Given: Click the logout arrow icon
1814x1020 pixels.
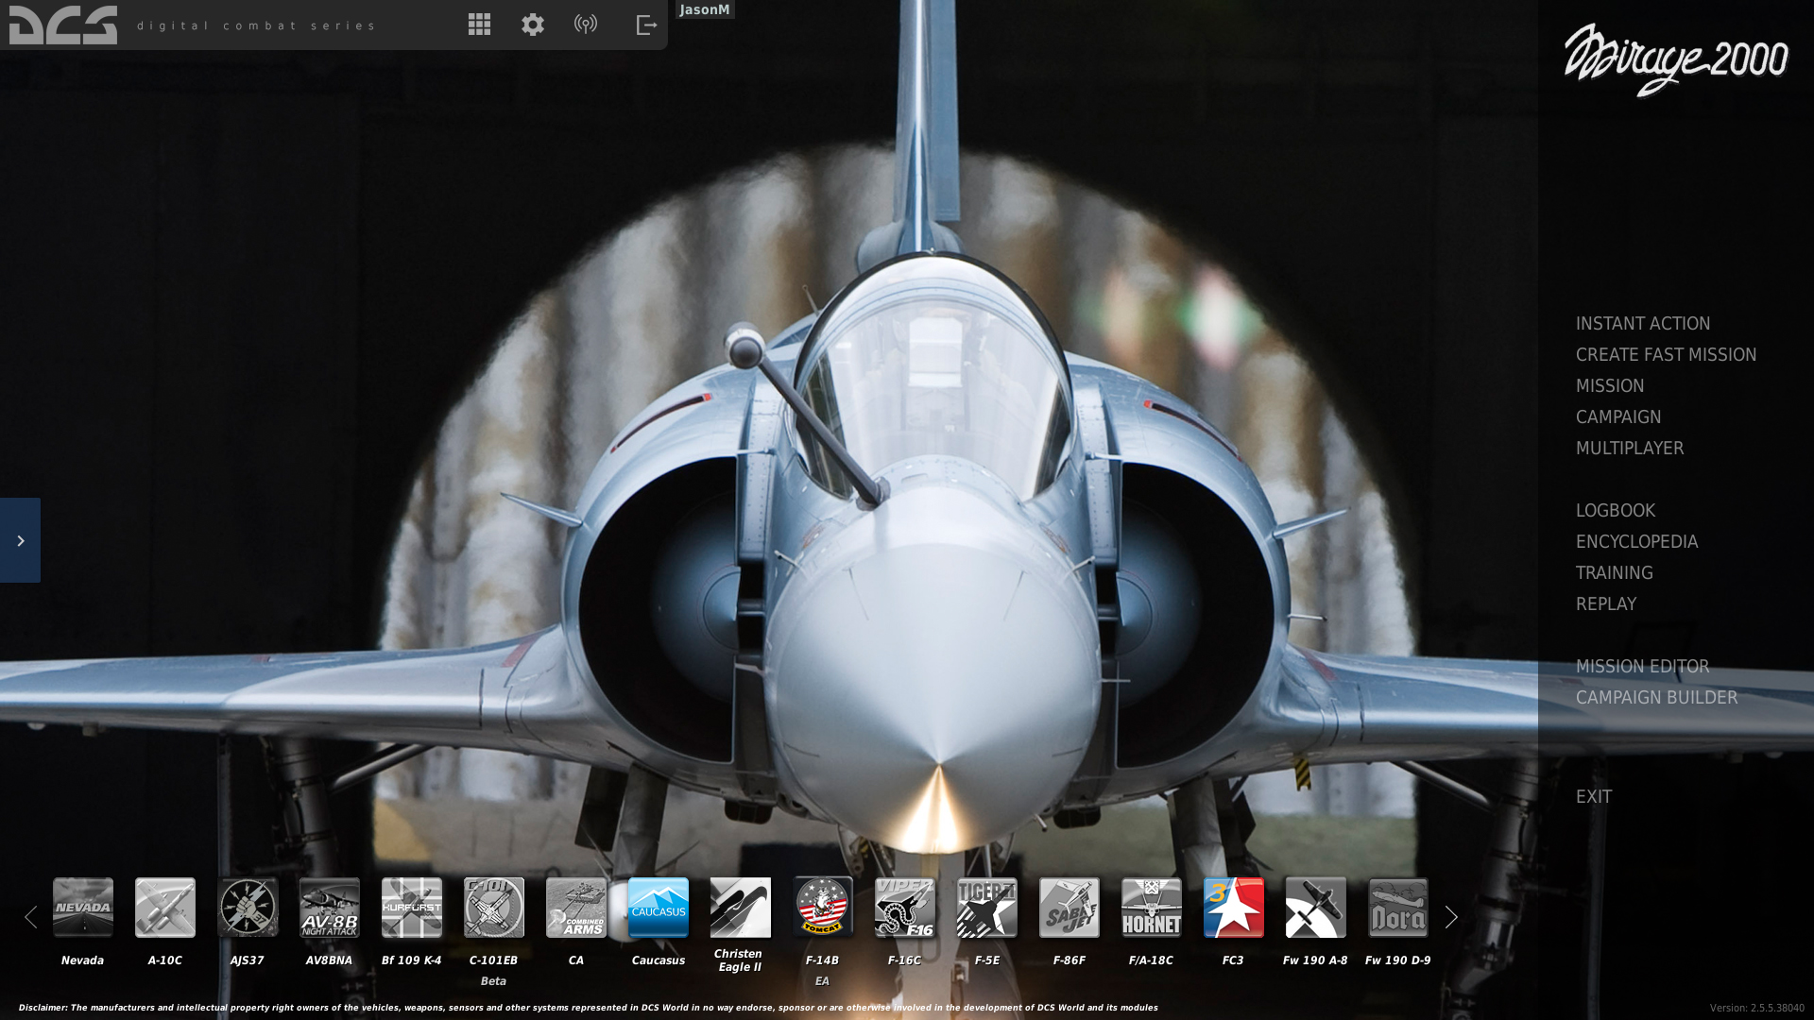Looking at the screenshot, I should [646, 25].
